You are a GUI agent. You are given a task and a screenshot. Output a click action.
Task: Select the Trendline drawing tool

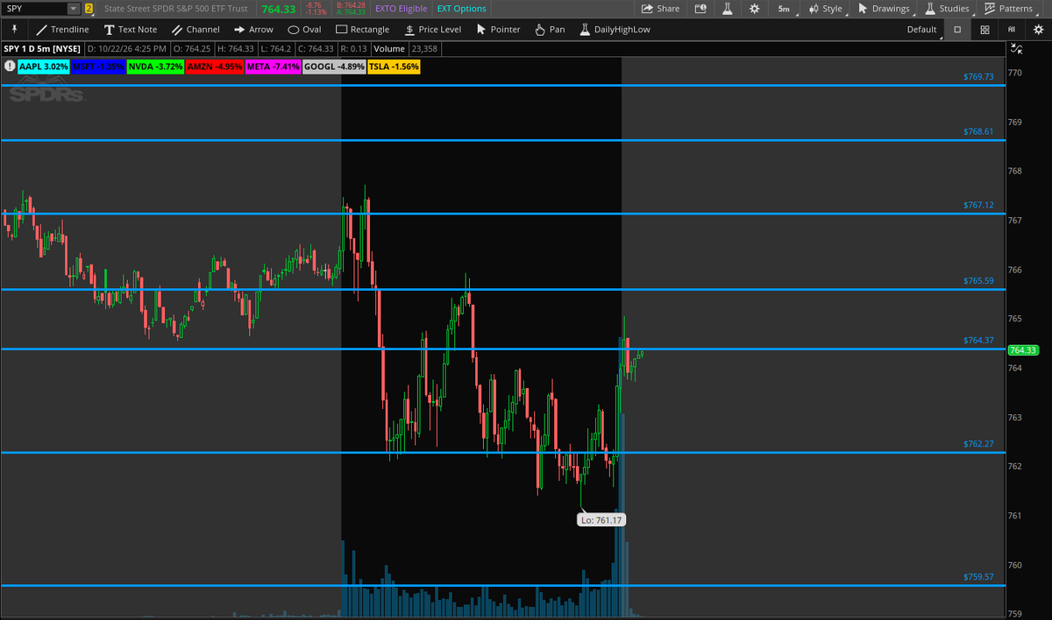tap(62, 29)
